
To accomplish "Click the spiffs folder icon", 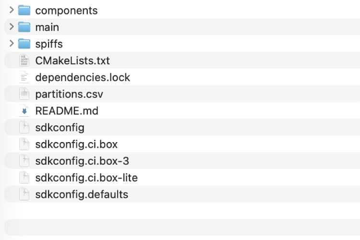I will [x=24, y=44].
